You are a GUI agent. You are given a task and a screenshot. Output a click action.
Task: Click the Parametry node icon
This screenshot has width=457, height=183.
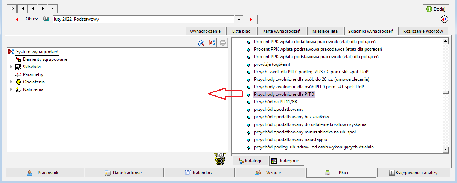(18, 74)
